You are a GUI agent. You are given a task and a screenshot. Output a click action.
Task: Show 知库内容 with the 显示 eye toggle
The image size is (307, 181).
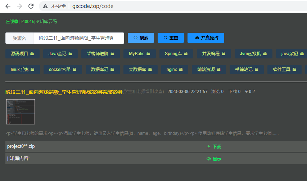pos(214,159)
